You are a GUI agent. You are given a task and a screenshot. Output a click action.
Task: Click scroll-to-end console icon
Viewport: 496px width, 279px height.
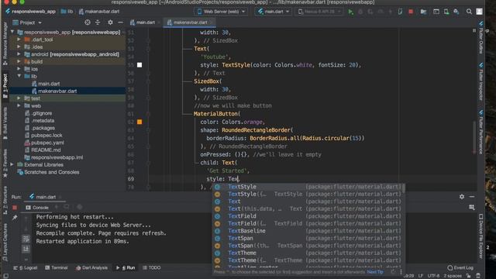point(26,249)
